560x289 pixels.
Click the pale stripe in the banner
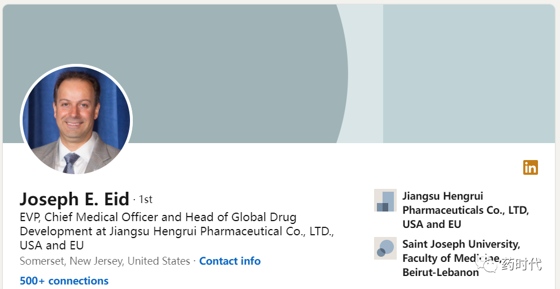[x=364, y=74]
